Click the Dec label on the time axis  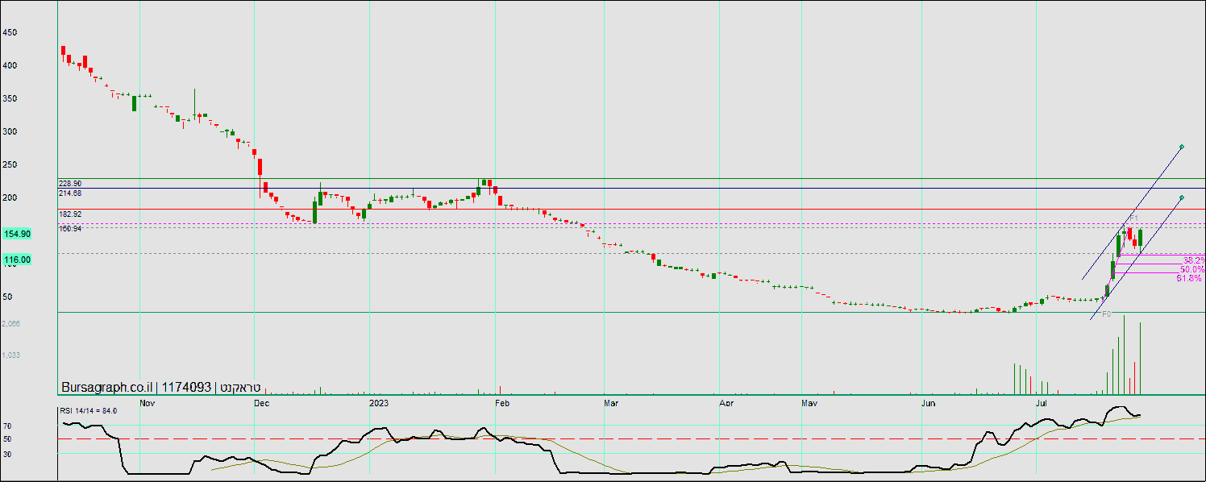click(x=262, y=401)
